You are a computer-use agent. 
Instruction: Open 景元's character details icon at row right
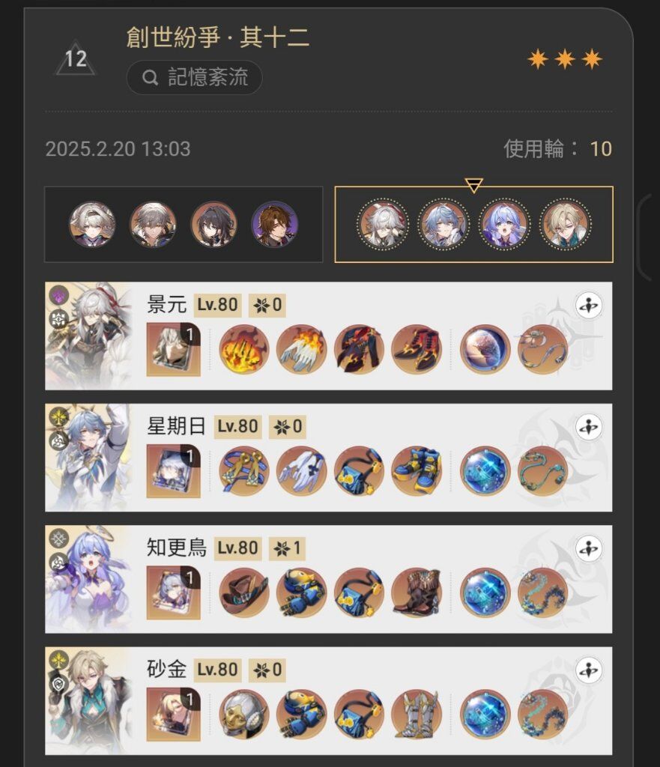tap(589, 306)
